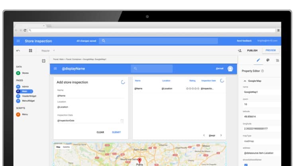
Task: Open the browser menu icon
Action: point(278,30)
